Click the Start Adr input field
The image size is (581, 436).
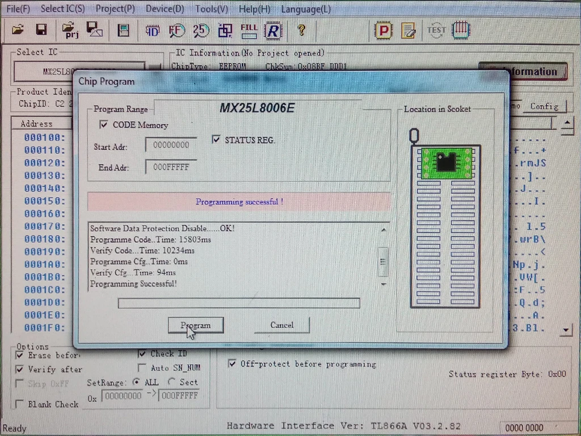(x=171, y=145)
